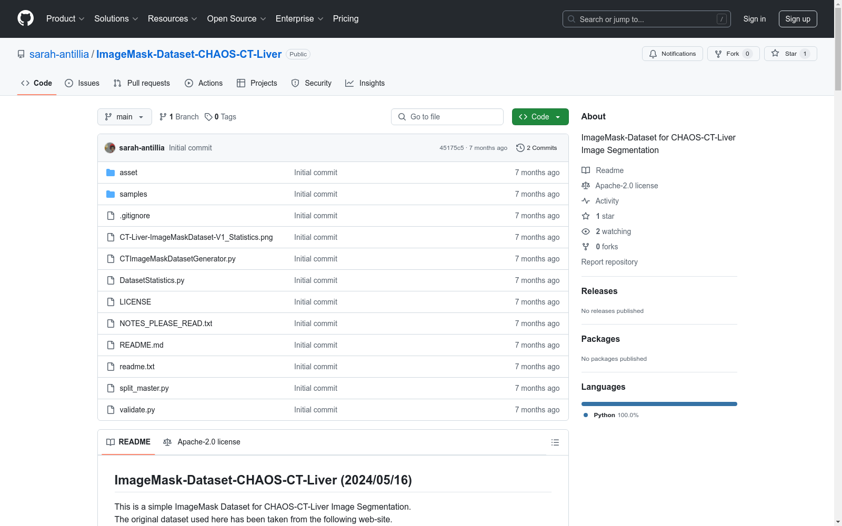Expand the Solutions menu
The height and width of the screenshot is (526, 842).
116,18
